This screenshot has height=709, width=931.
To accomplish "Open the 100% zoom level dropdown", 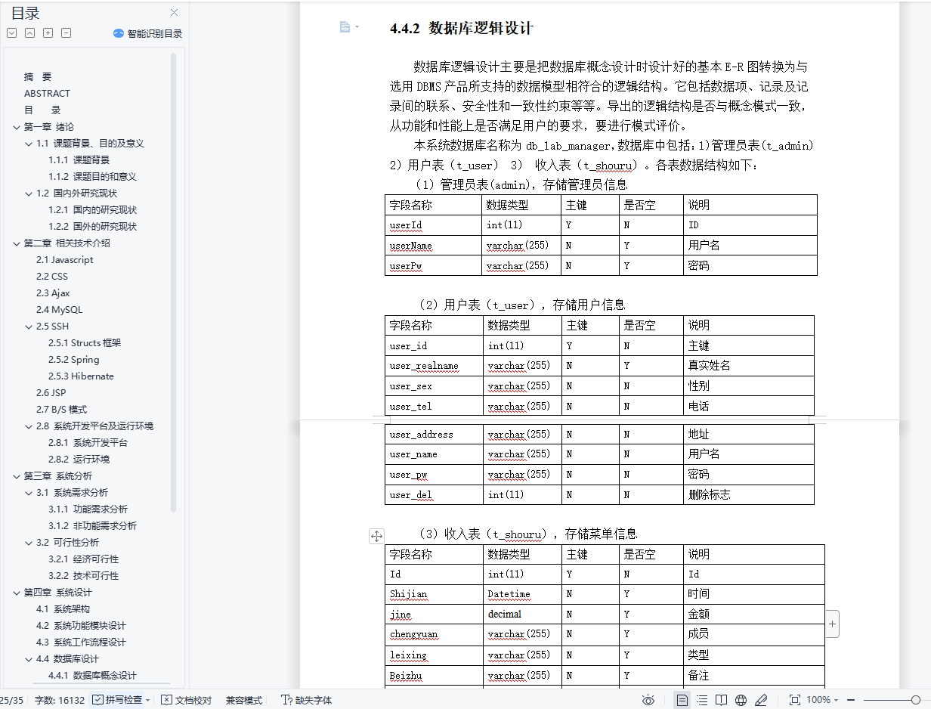I will (x=823, y=700).
